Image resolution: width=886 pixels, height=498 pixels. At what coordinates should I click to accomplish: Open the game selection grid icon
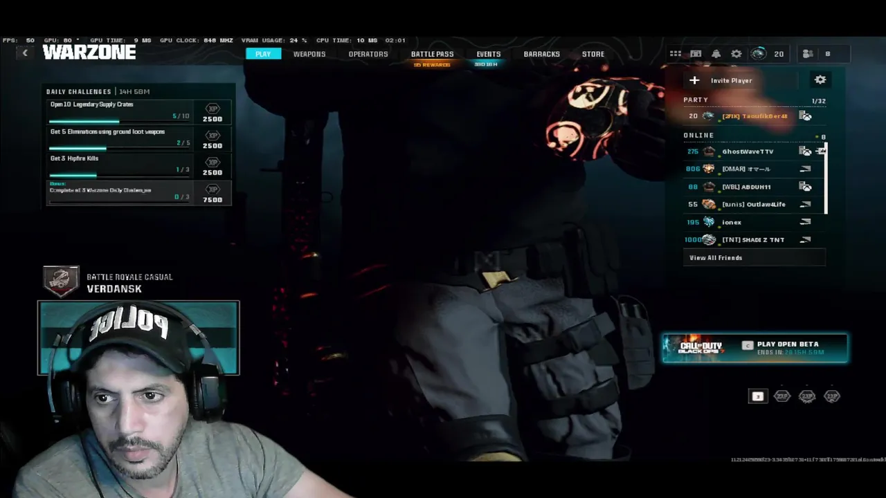pyautogui.click(x=676, y=54)
